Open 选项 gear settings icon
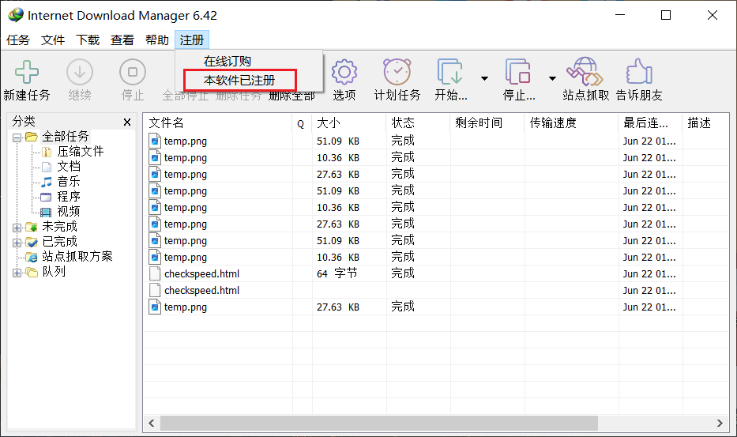This screenshot has height=437, width=737. coord(344,73)
